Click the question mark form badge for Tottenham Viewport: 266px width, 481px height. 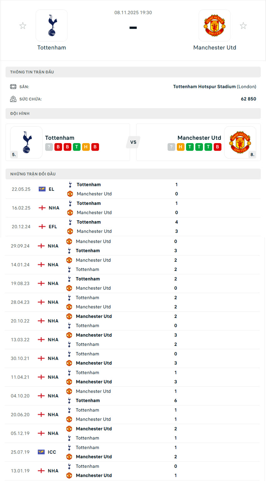pos(49,147)
